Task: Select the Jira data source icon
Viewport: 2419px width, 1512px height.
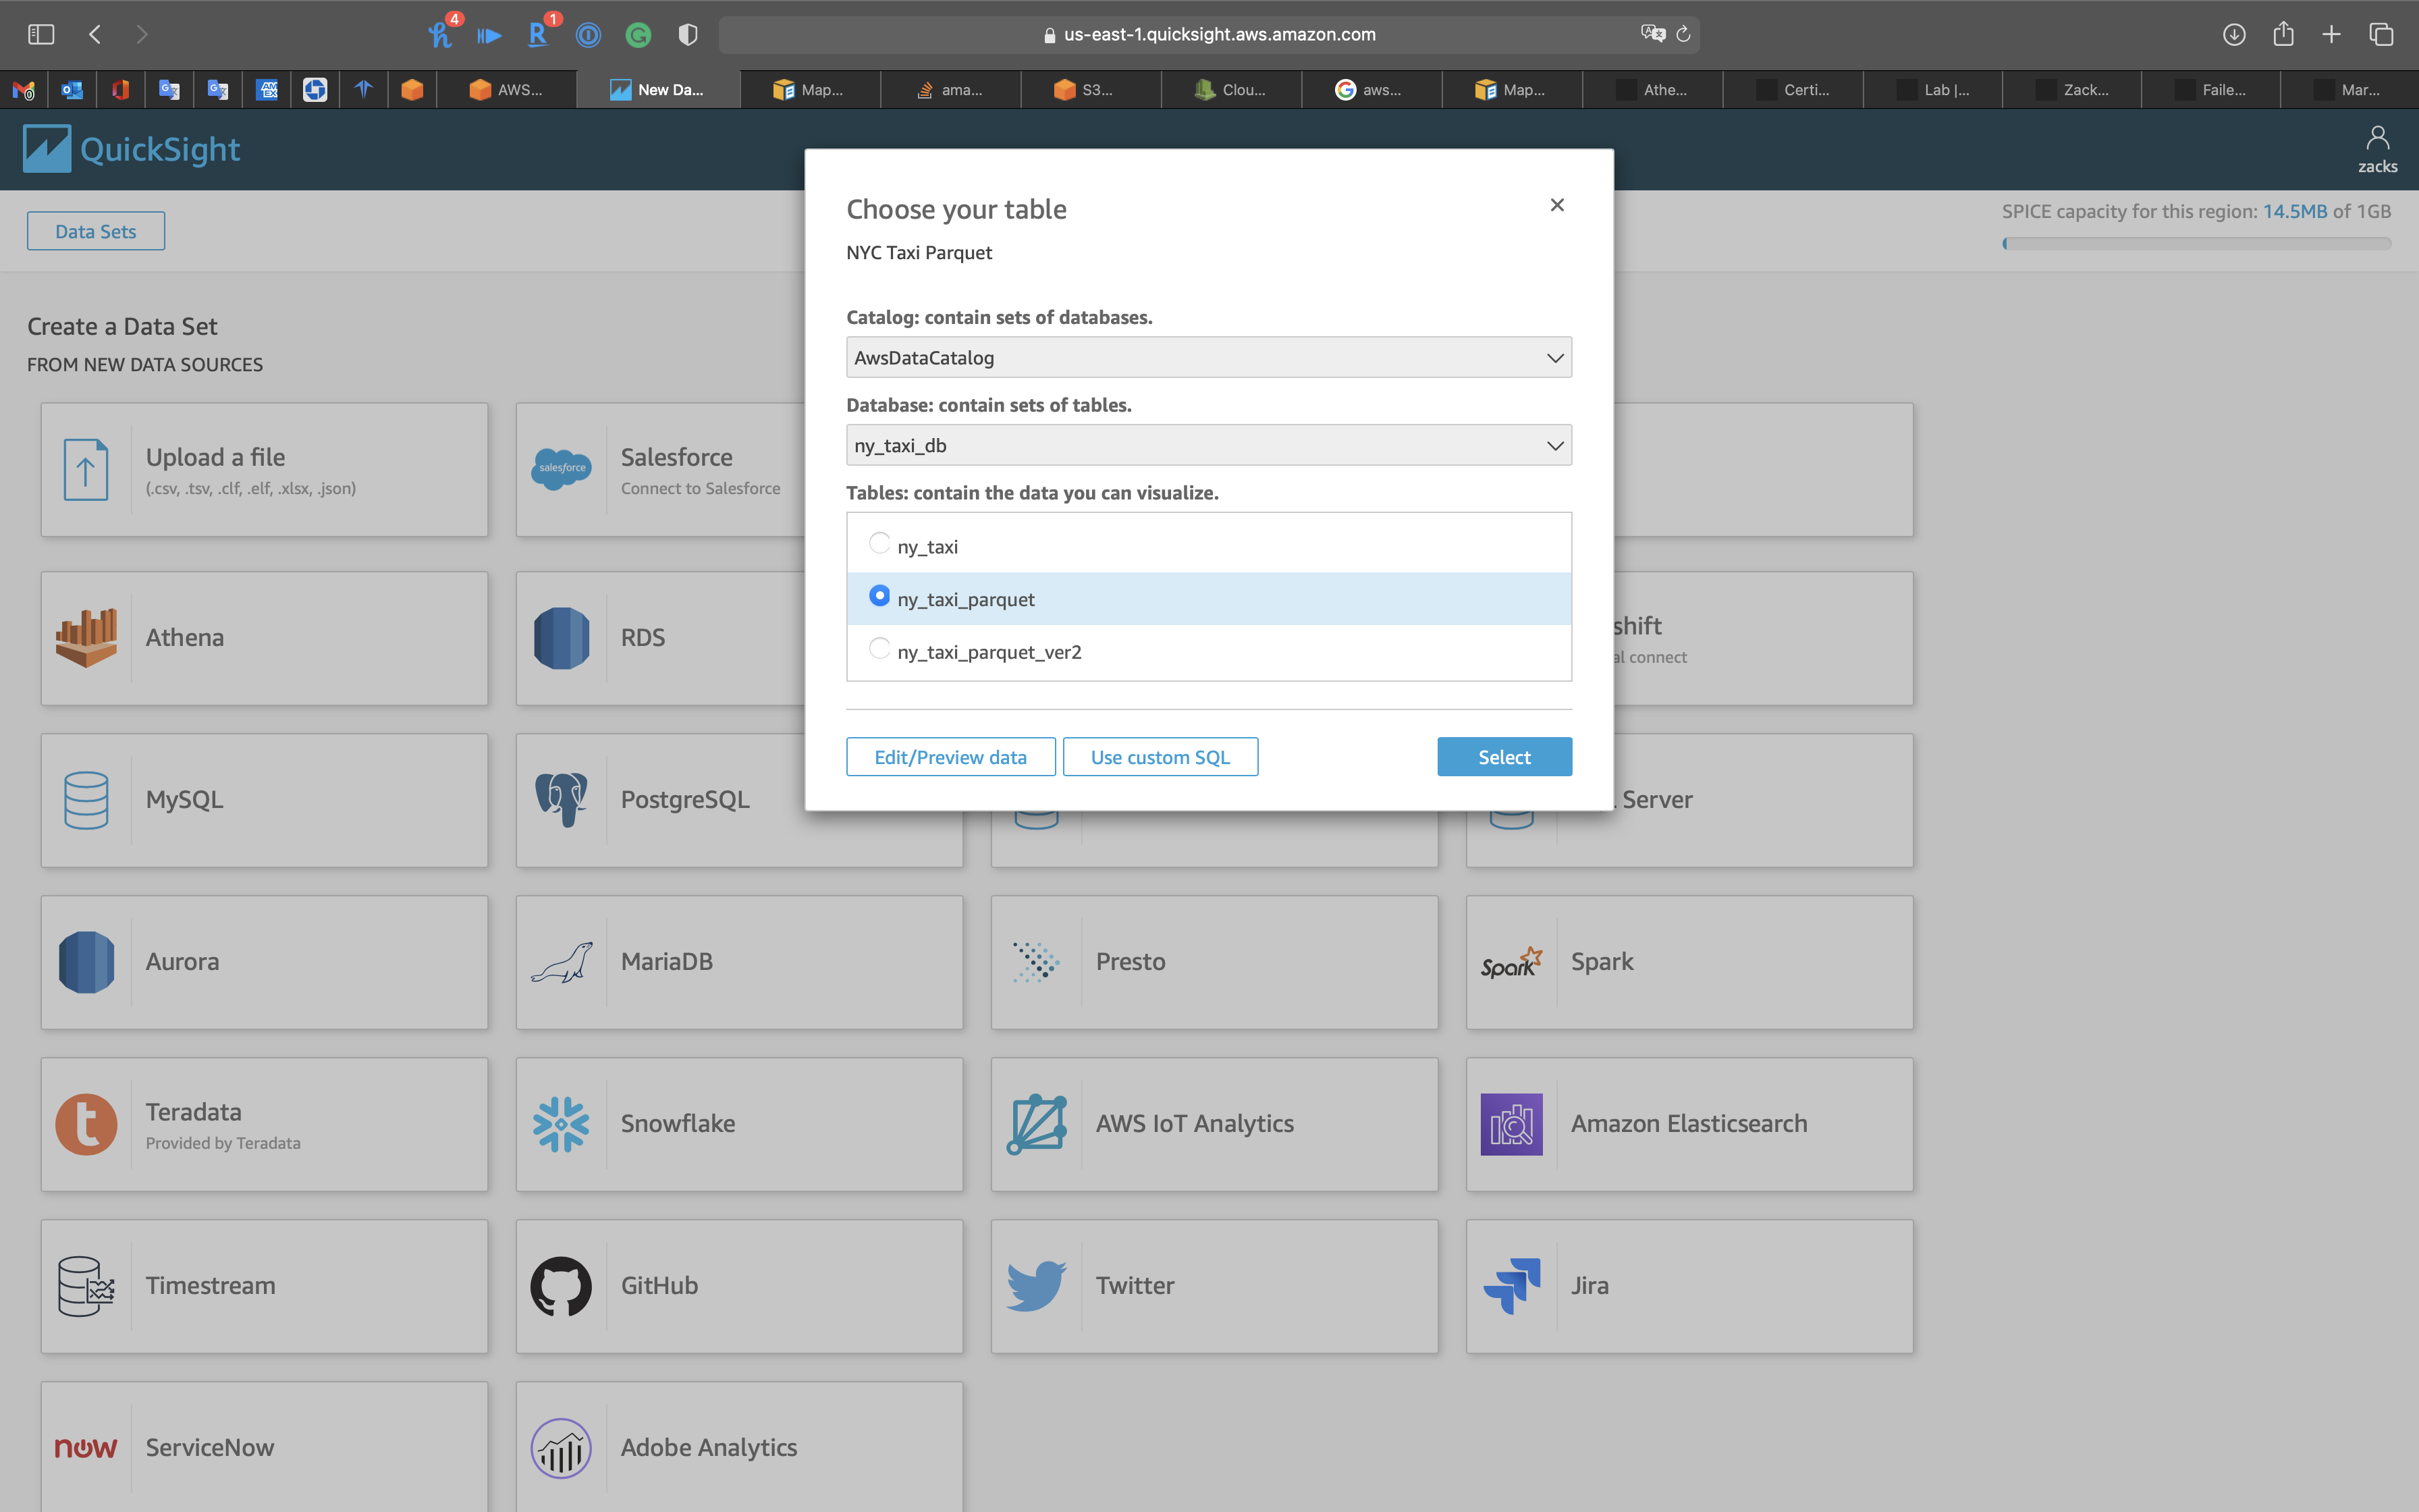Action: [1511, 1286]
